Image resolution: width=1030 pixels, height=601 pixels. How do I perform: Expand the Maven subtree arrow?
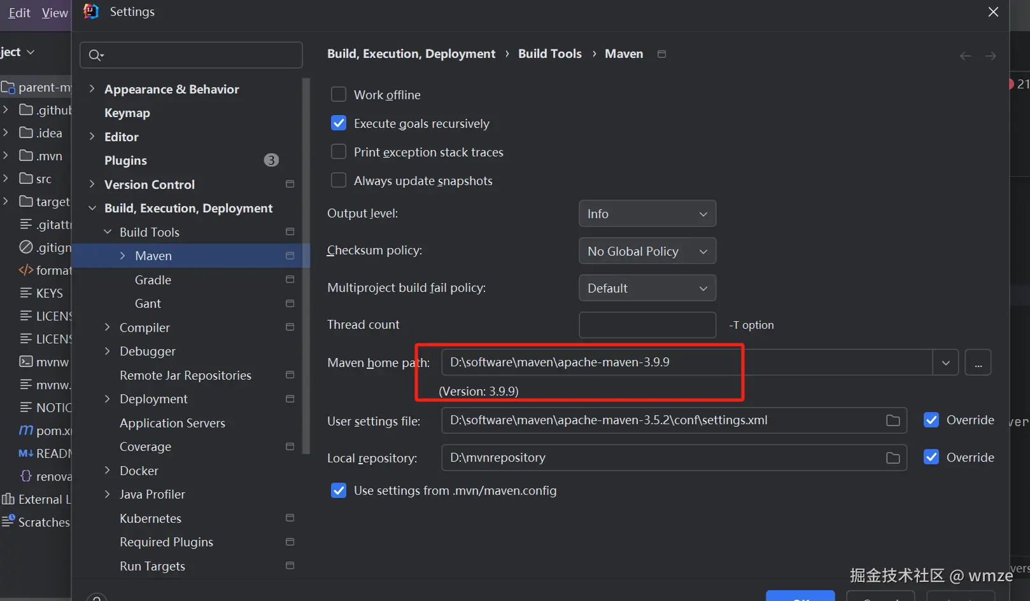123,256
